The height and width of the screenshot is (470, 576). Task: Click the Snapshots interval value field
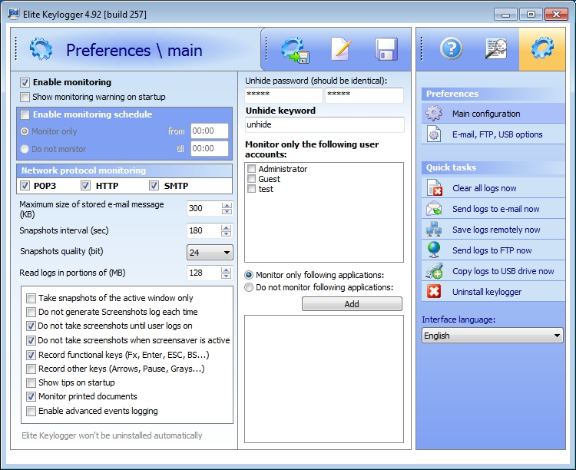(x=204, y=230)
